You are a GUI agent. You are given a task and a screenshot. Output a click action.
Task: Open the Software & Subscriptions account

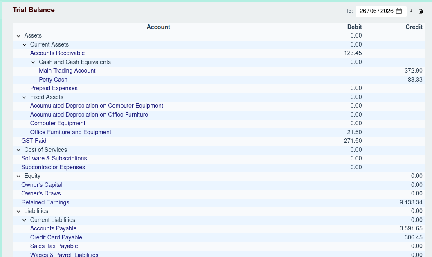click(x=54, y=158)
